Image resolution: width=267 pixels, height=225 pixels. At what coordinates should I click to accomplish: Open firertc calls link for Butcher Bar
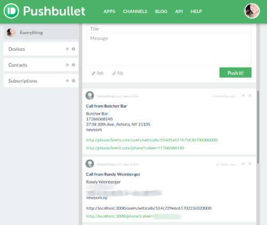[152, 140]
